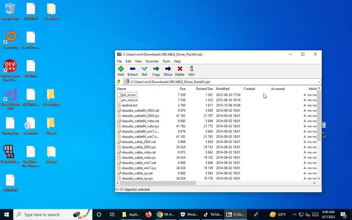The width and height of the screenshot is (352, 220).
Task: Click the Extract toolbar icon
Action: point(133,71)
